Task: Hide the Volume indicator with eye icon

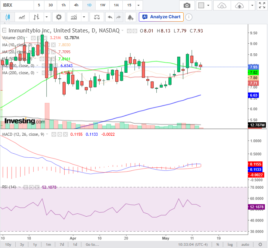Action: point(33,38)
